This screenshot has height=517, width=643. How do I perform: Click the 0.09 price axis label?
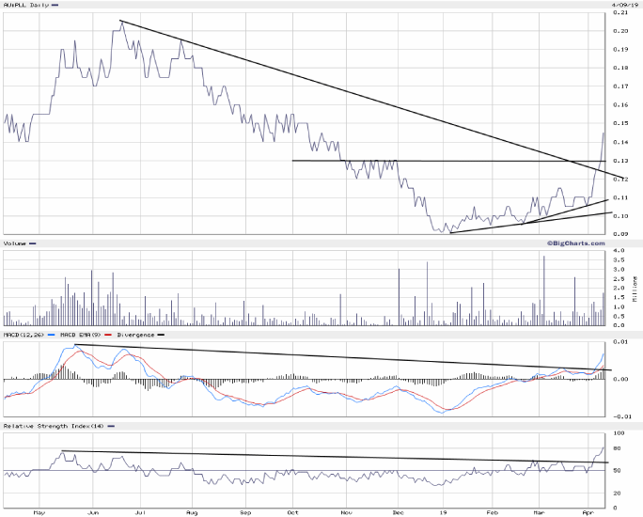point(619,234)
